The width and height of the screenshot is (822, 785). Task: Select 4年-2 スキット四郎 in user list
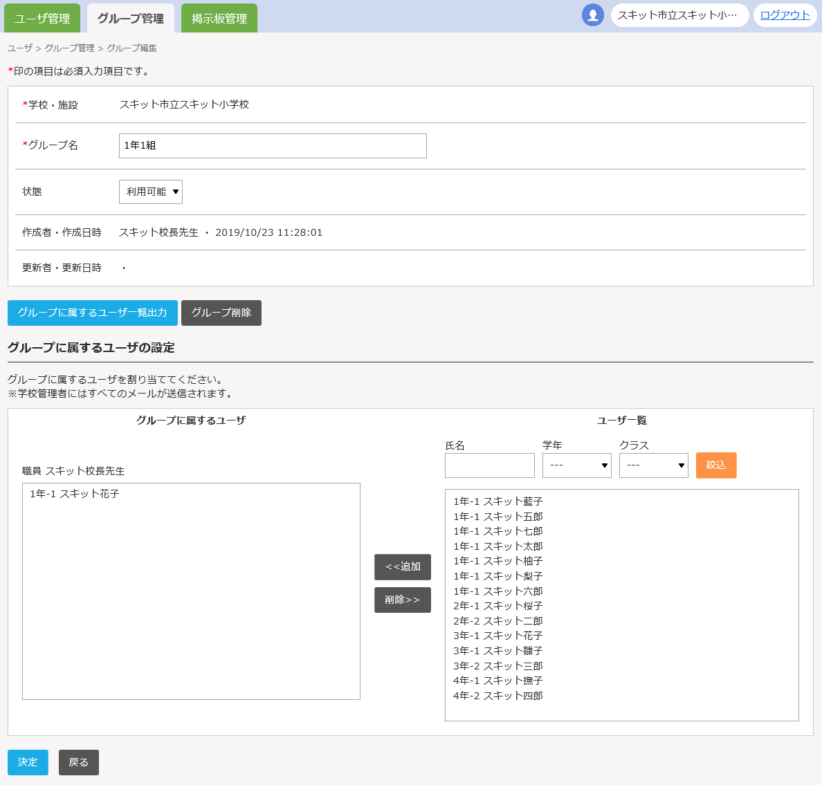point(498,696)
